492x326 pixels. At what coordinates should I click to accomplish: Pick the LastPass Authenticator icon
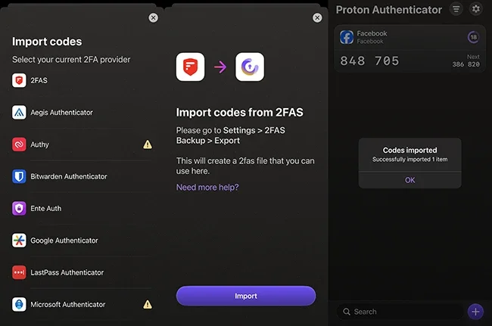point(19,272)
